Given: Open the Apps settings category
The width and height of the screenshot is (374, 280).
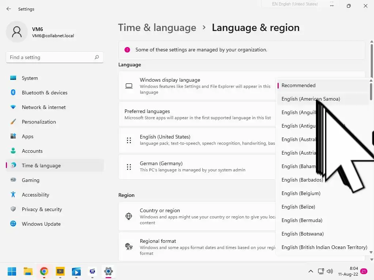Looking at the screenshot, I should click(55, 136).
